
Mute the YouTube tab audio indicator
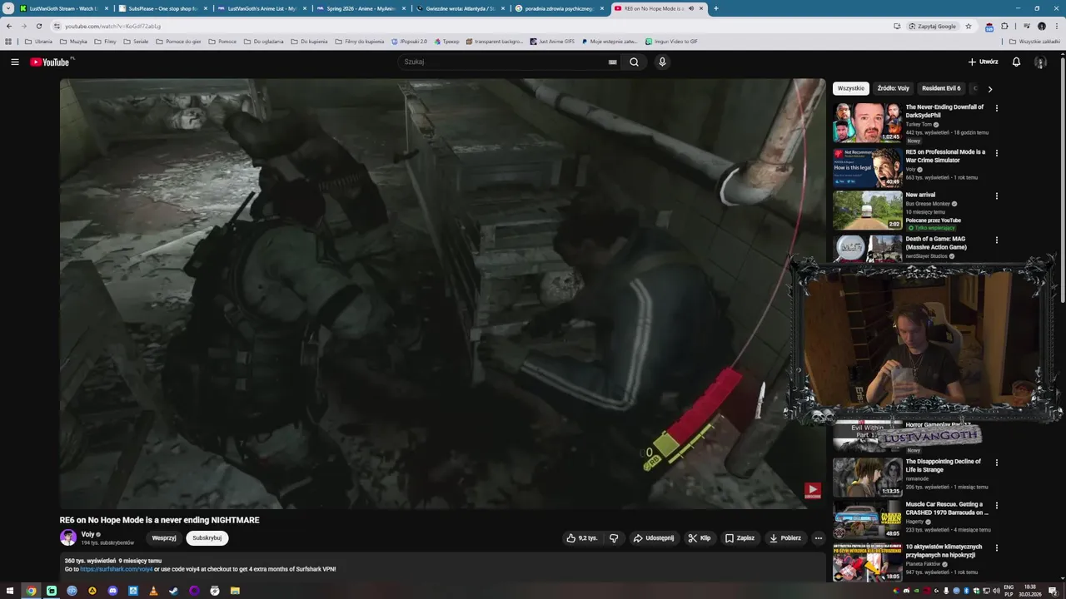tap(690, 8)
